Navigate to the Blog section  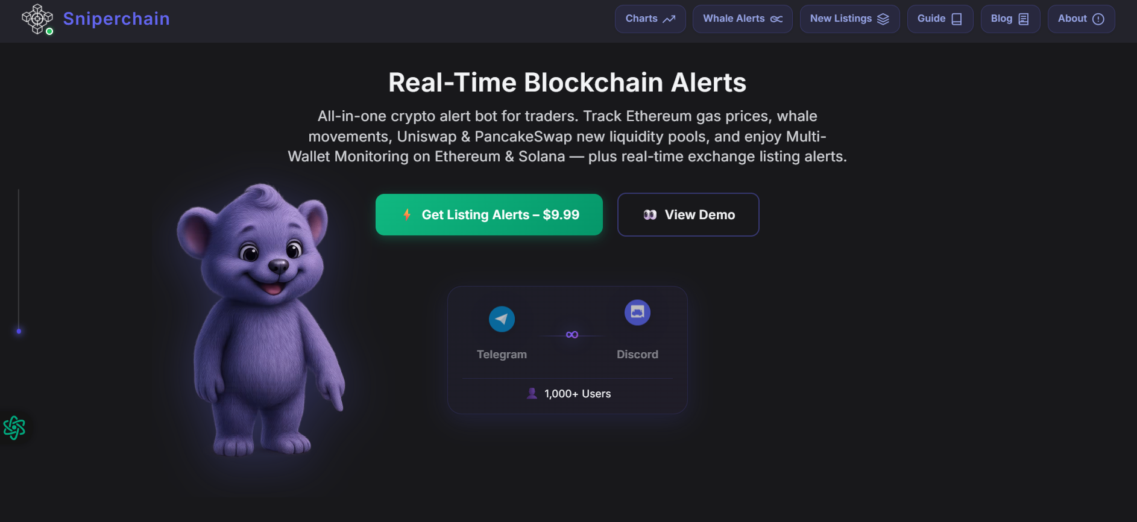[1010, 19]
